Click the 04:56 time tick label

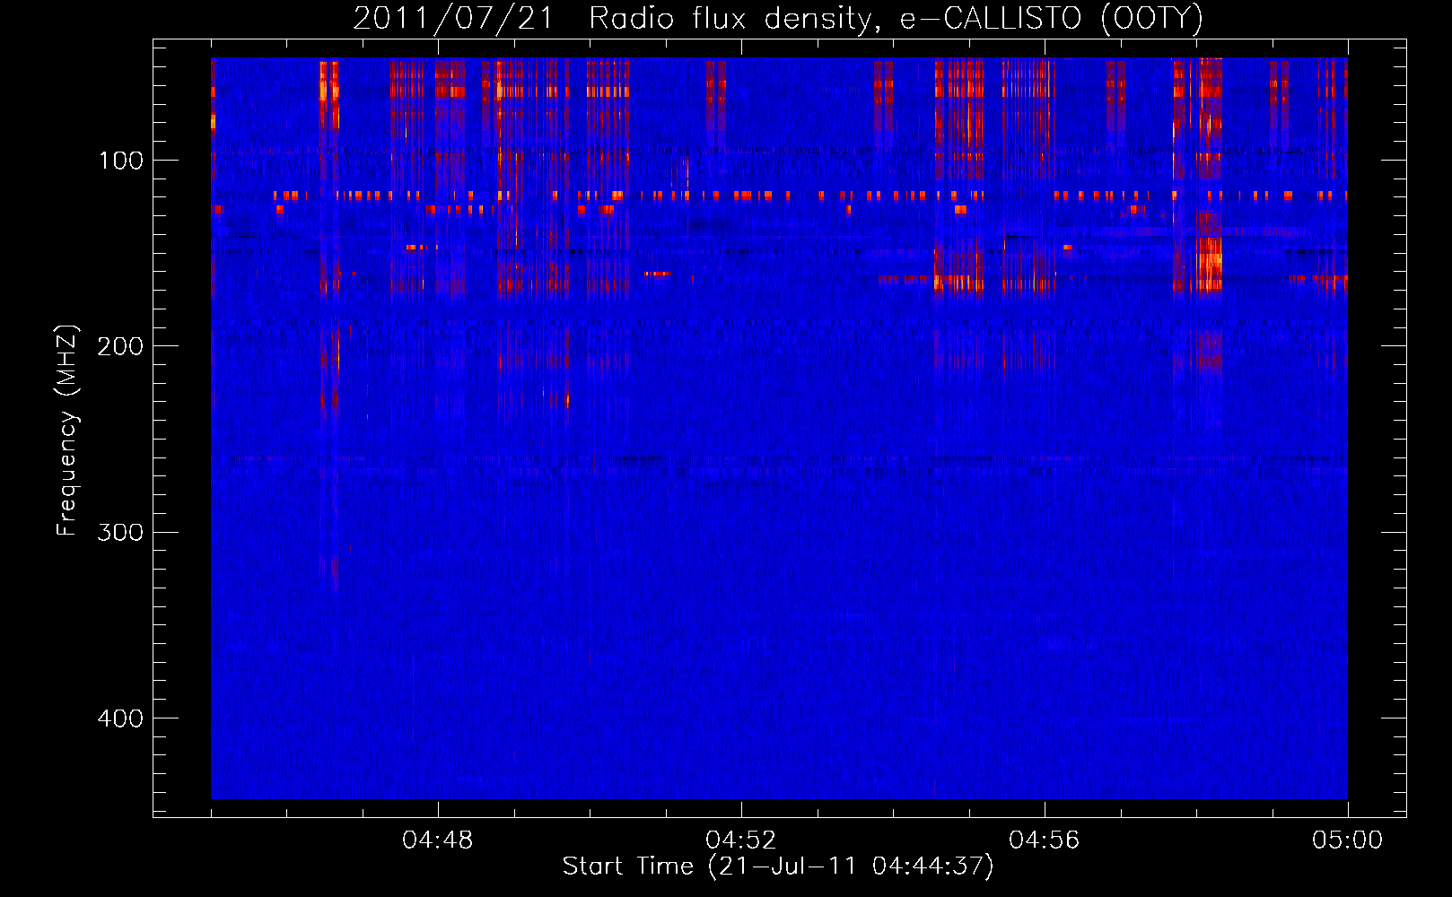[x=1045, y=840]
